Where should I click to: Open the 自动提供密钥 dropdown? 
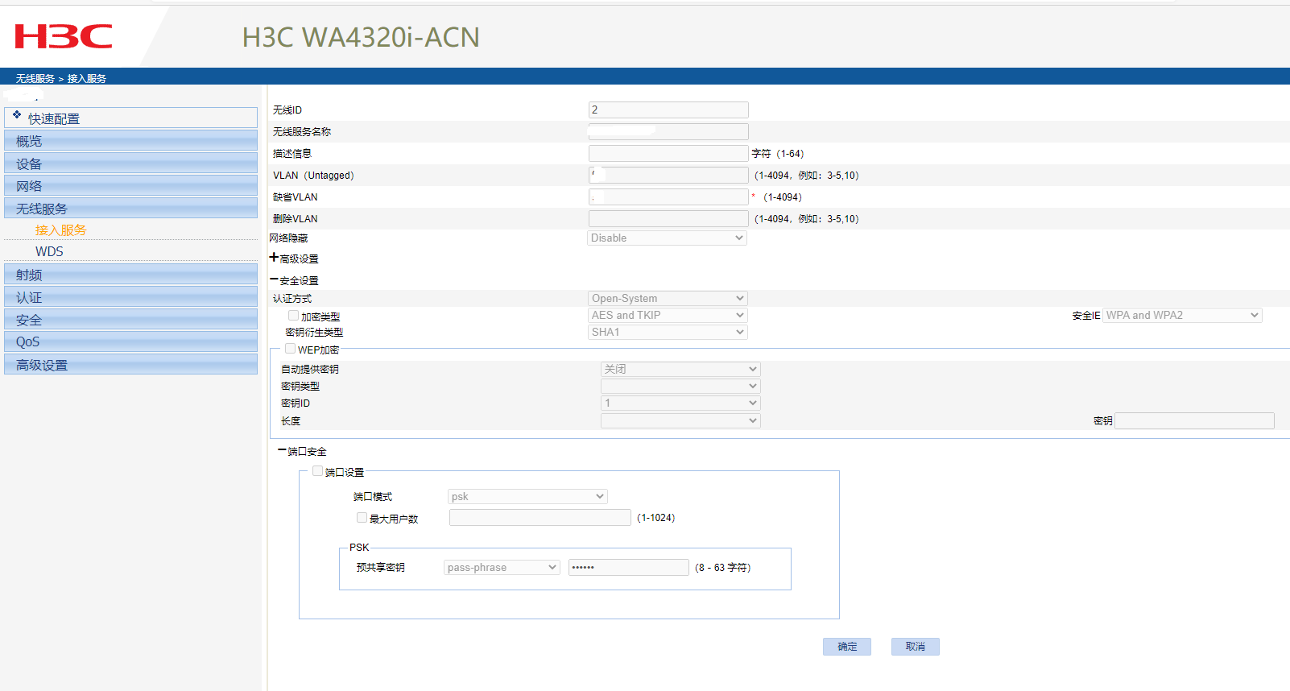[x=680, y=369]
